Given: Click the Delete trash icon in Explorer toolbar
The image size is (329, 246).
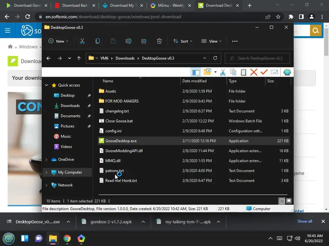Looking at the screenshot, I should [159, 41].
